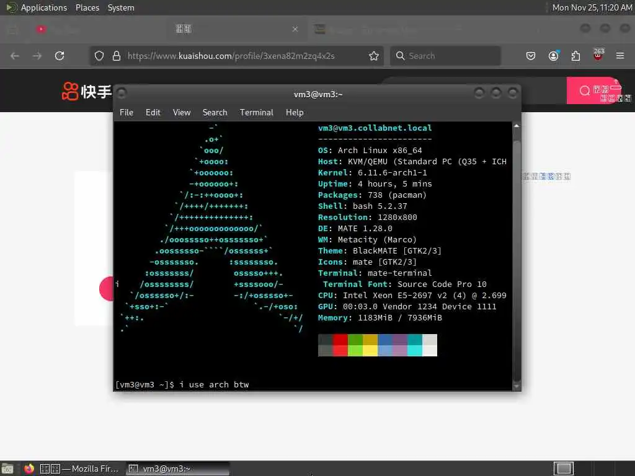Screen dimensions: 635x476
Task: Click terminal scrollbar up arrow
Action: click(x=517, y=126)
